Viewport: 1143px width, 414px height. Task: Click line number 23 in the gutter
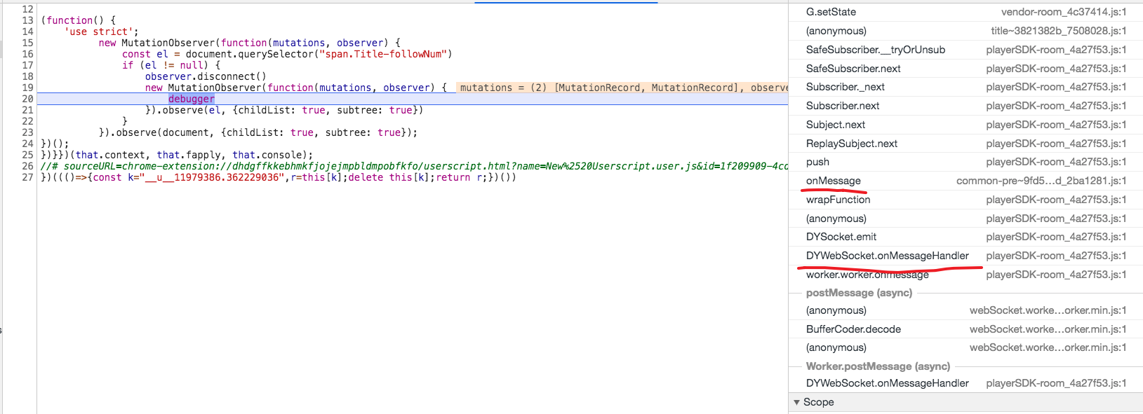(x=27, y=132)
